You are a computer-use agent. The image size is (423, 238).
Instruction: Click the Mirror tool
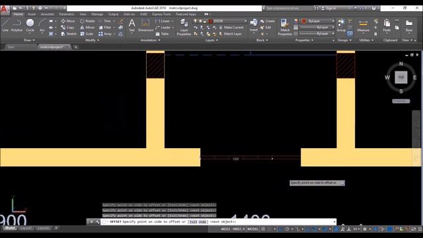point(87,28)
